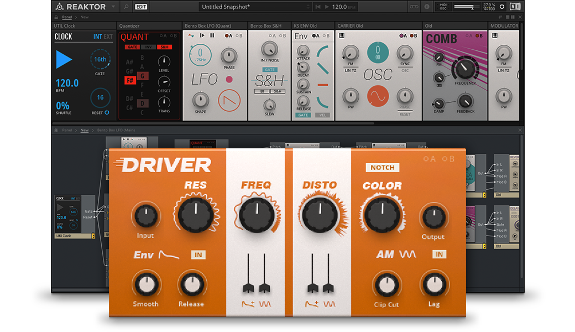Click the LFO pause icon
Viewport: 575px width, 332px height.
pos(212,35)
